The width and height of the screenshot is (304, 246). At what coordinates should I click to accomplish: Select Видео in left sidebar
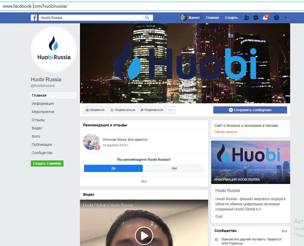(x=37, y=128)
